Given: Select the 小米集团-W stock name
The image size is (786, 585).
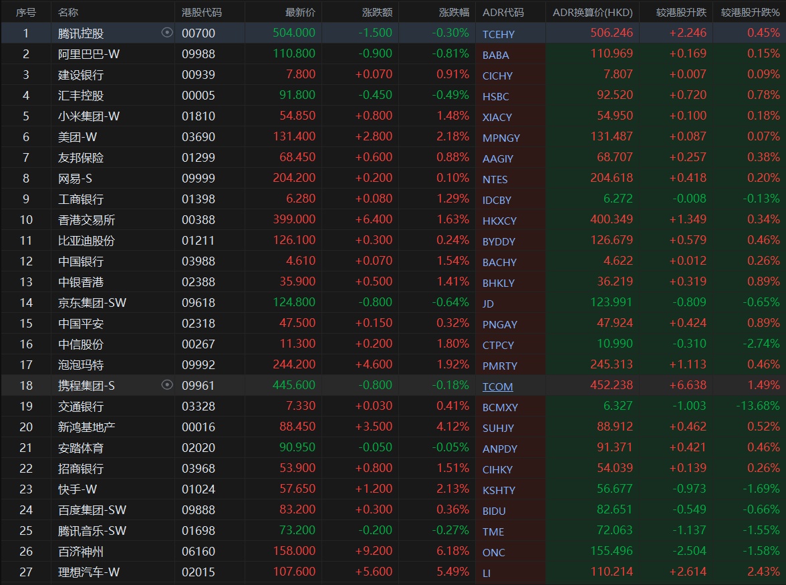Looking at the screenshot, I should click(x=89, y=116).
